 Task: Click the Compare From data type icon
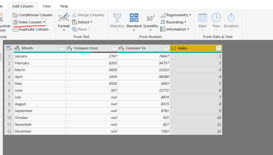69,48
